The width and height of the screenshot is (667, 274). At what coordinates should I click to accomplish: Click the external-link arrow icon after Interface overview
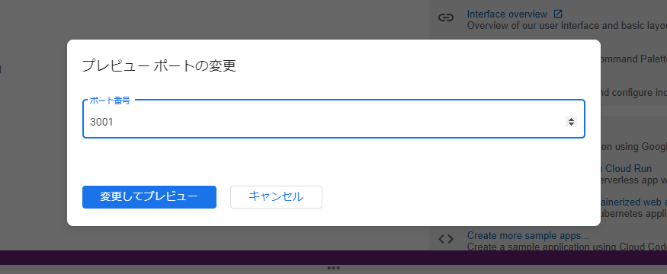pyautogui.click(x=558, y=14)
